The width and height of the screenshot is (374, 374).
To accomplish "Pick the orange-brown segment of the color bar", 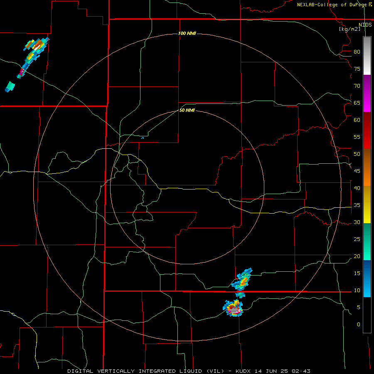I will (x=367, y=167).
